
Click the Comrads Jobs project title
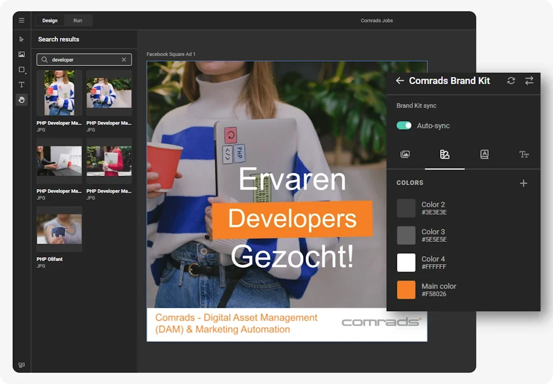[x=376, y=21]
